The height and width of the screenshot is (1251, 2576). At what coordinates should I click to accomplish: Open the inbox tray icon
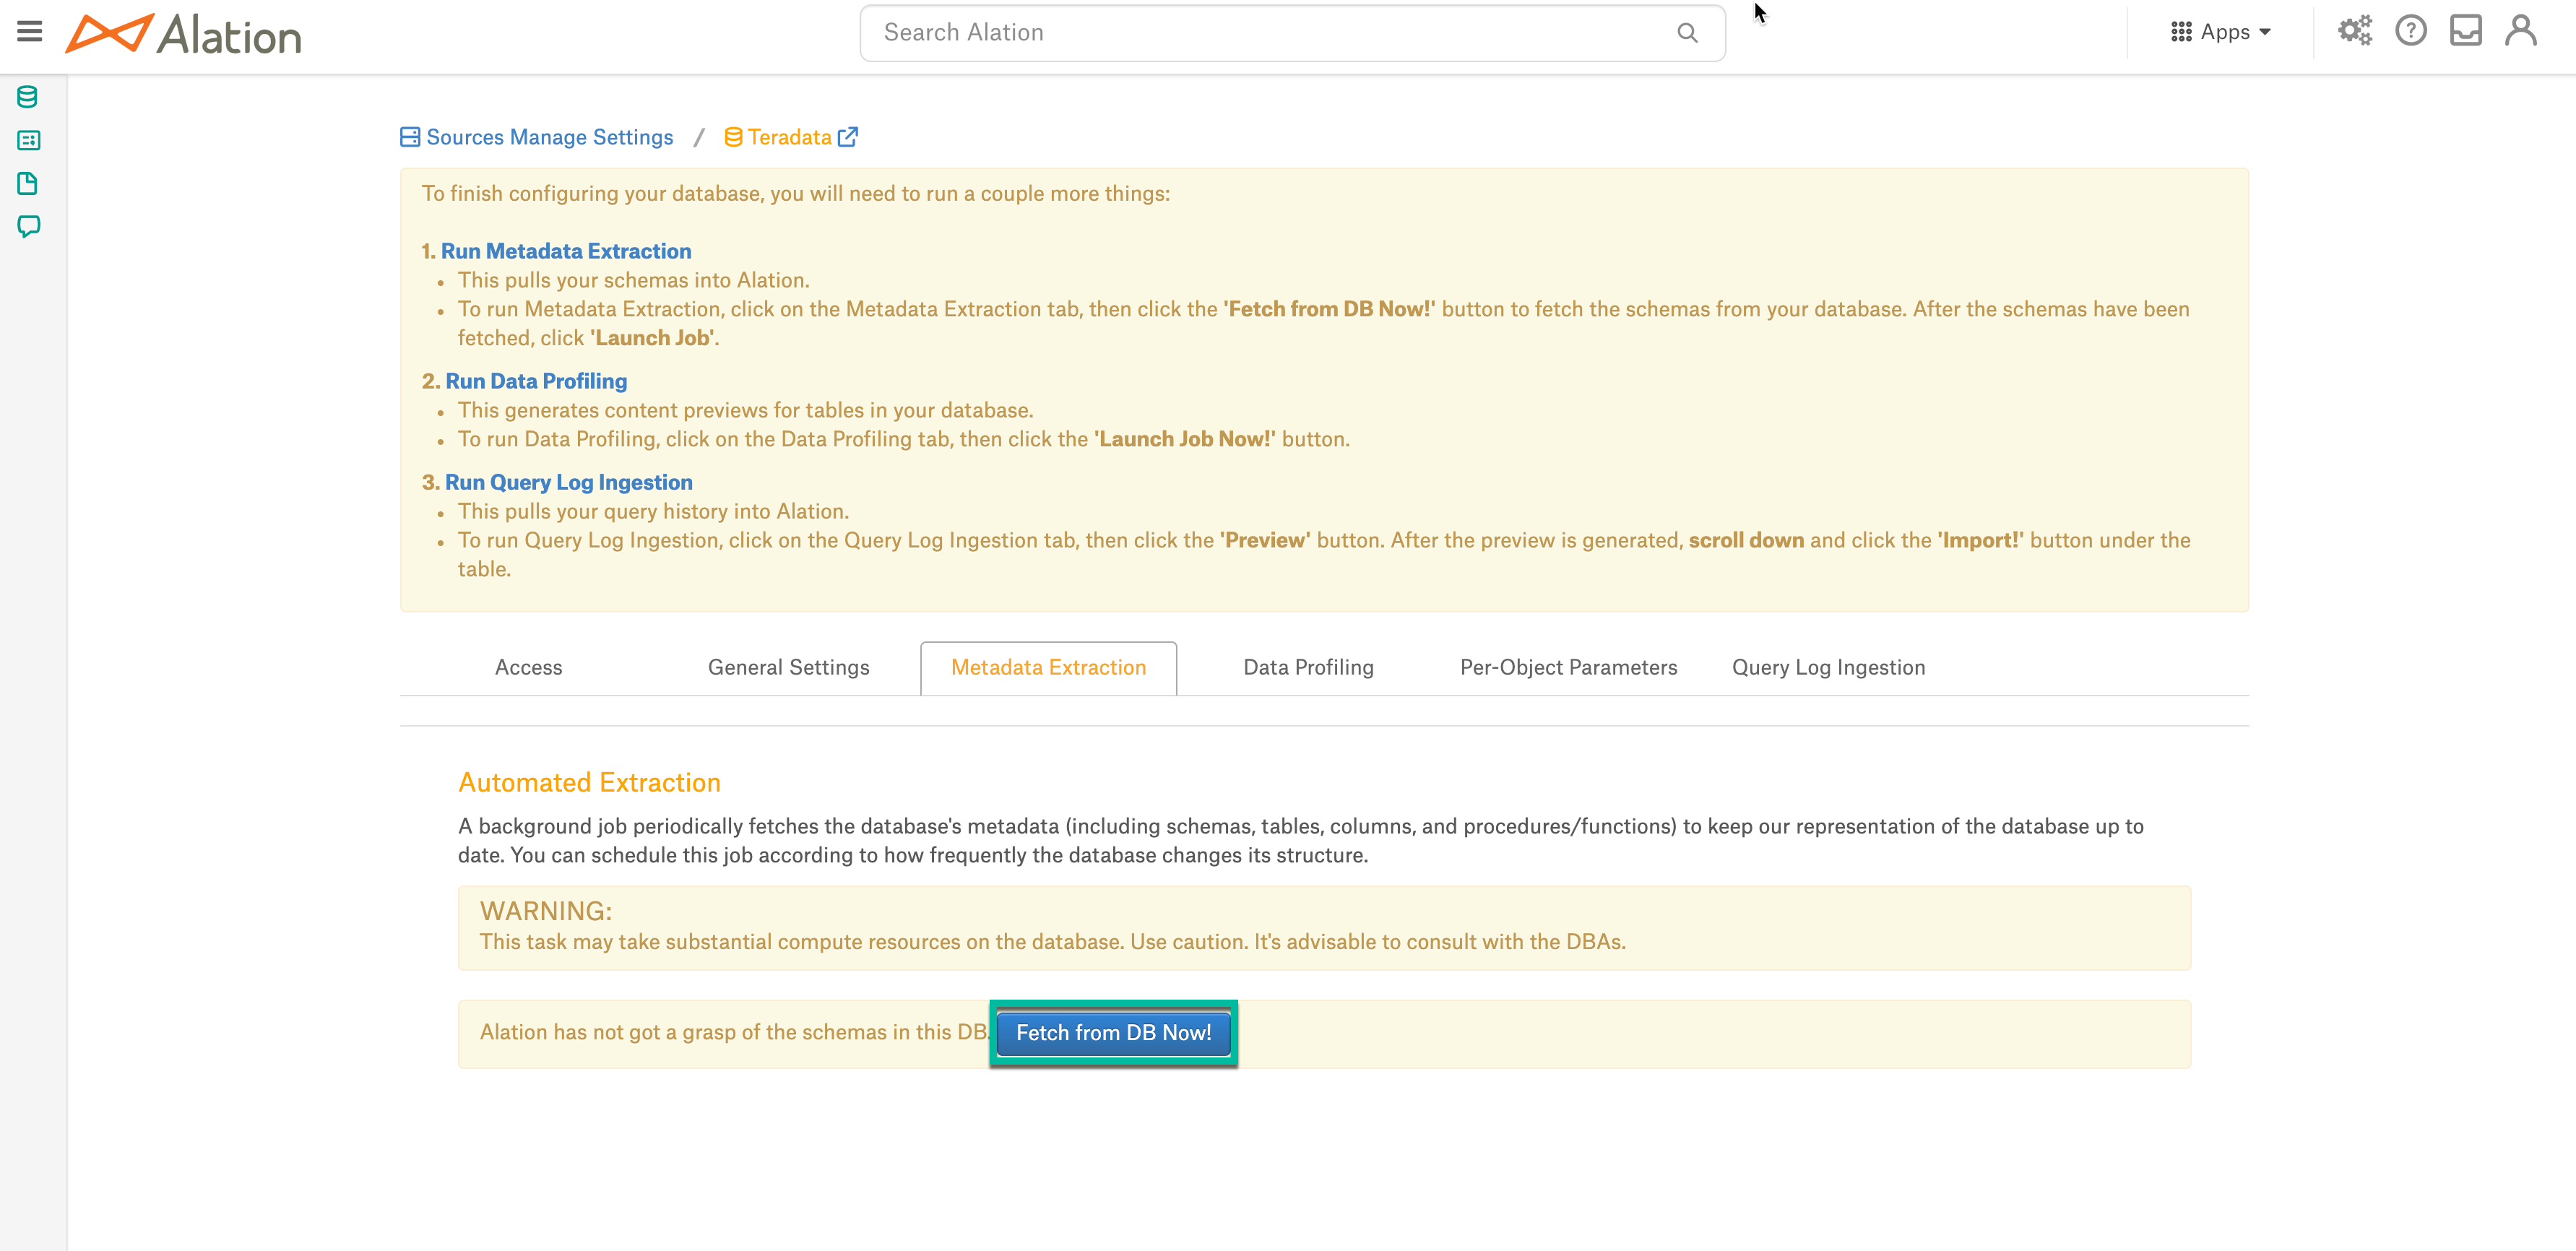[x=2465, y=31]
